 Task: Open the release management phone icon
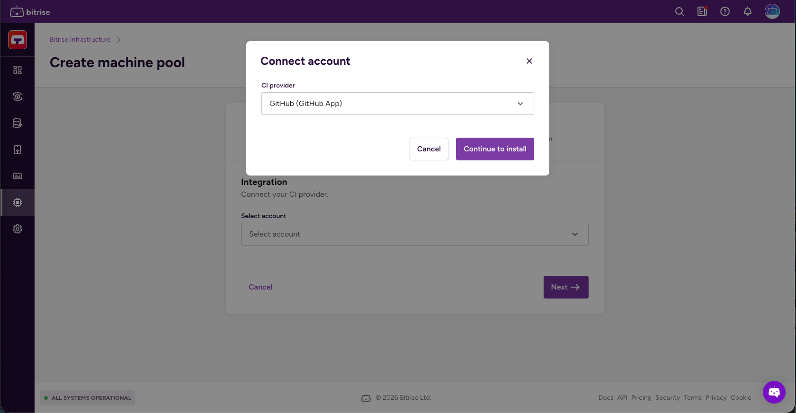[x=18, y=149]
